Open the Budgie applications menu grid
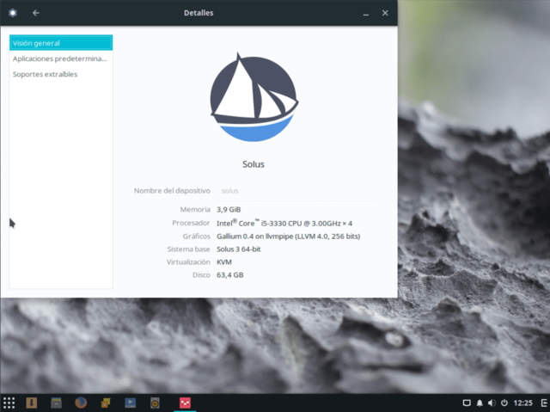Viewport: 550px width, 412px height. tap(9, 403)
